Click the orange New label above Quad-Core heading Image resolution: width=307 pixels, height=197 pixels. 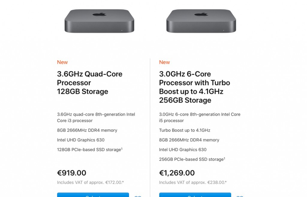[x=62, y=62]
